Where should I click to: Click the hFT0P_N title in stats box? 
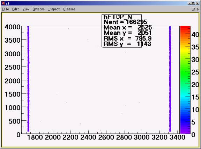pyautogui.click(x=118, y=17)
